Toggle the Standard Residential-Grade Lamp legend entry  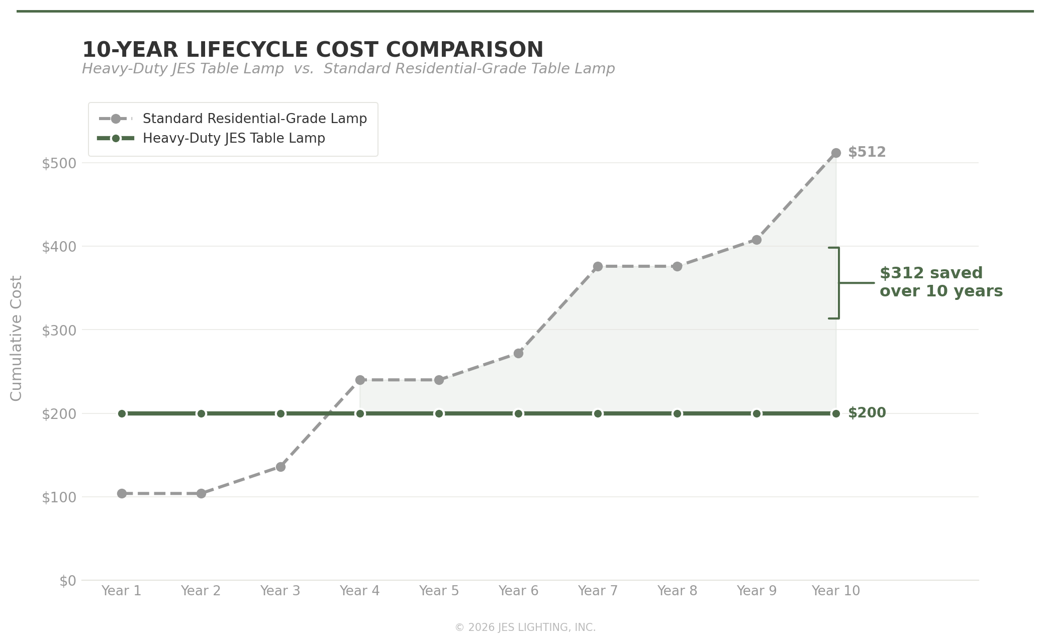pyautogui.click(x=254, y=119)
